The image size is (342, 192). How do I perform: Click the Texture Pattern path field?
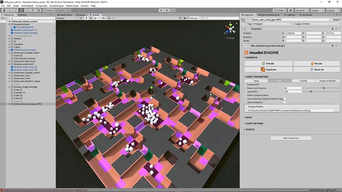tap(290, 110)
